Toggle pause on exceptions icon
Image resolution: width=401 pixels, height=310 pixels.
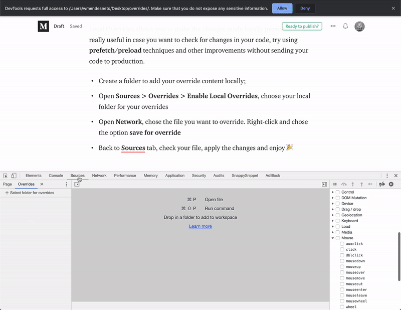[391, 184]
